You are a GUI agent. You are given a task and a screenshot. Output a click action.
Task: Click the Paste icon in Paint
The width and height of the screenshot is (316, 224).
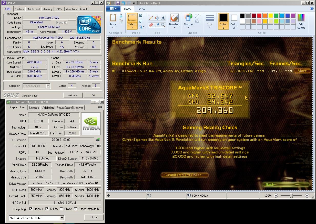113,18
